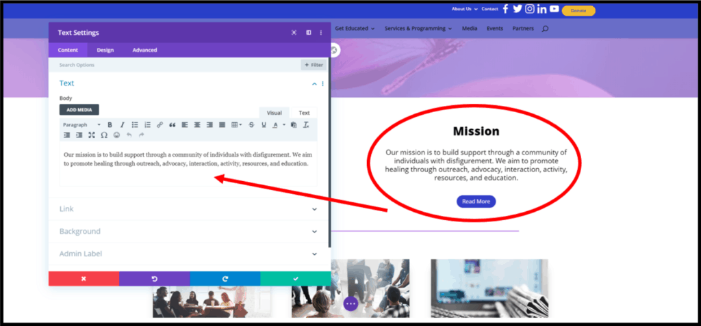Open the Paragraph format dropdown

(81, 125)
